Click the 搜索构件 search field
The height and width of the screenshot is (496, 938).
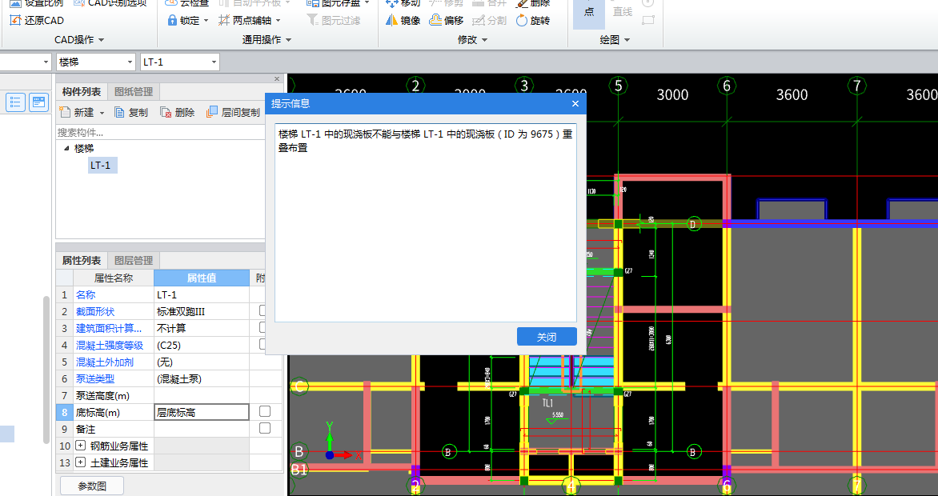click(160, 132)
